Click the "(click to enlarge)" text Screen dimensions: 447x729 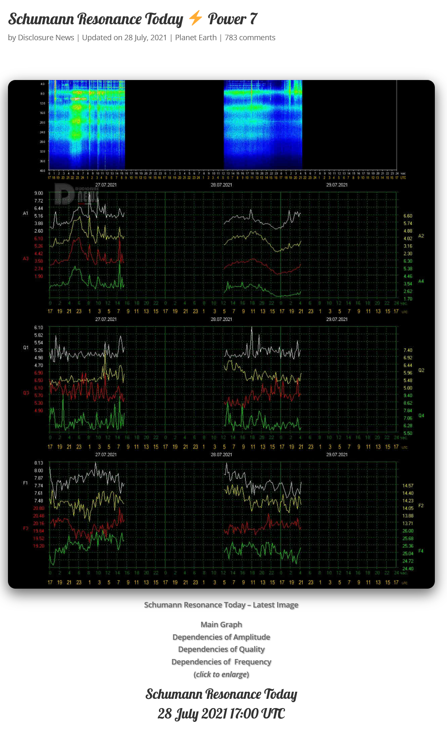(x=221, y=675)
